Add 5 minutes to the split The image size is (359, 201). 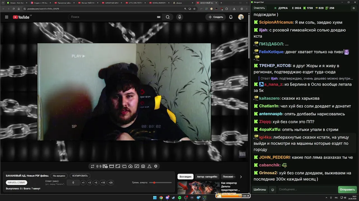96,183
